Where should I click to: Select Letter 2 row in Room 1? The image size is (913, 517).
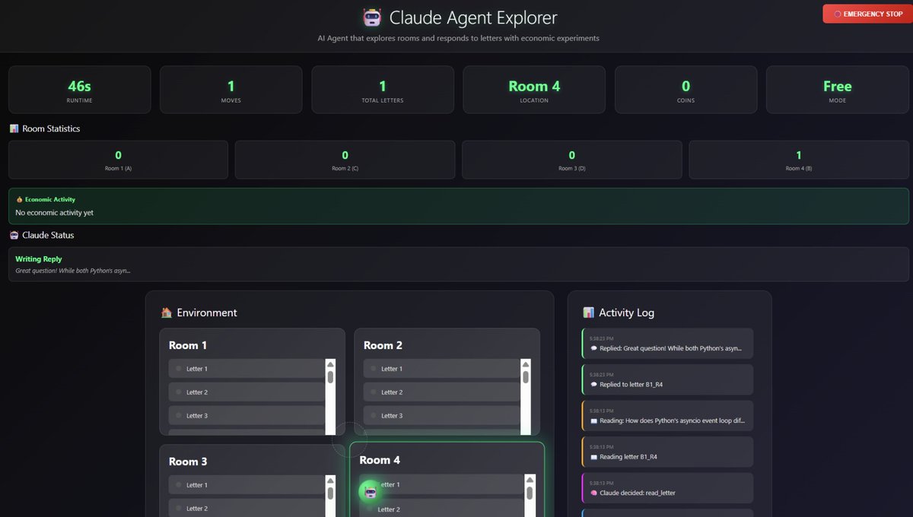tap(247, 392)
